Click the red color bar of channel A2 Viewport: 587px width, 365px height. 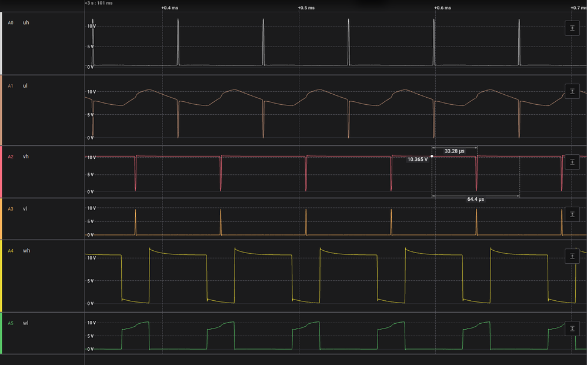pyautogui.click(x=1, y=172)
